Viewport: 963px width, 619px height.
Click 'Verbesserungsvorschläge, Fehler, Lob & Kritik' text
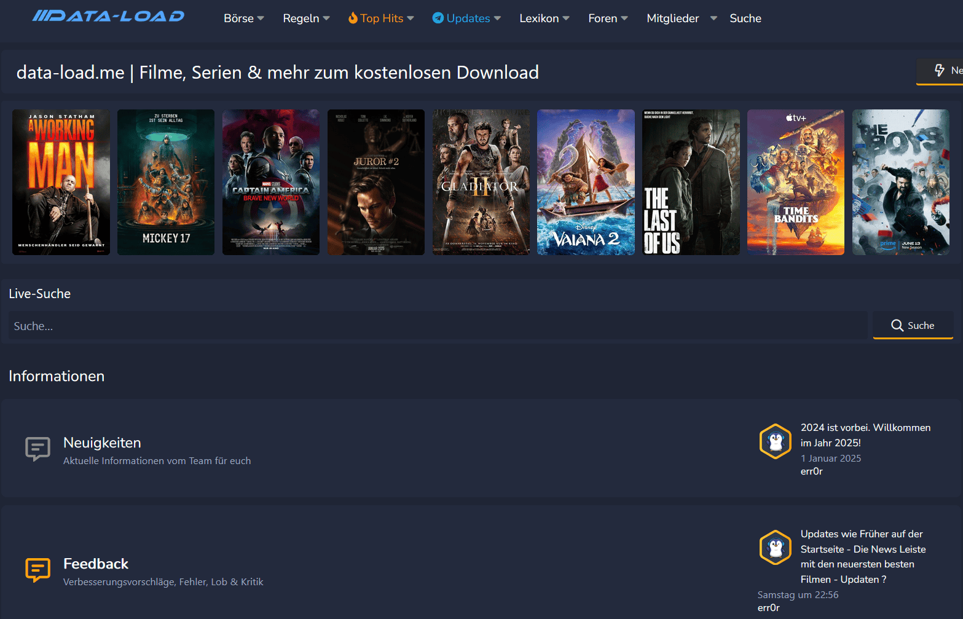(163, 582)
